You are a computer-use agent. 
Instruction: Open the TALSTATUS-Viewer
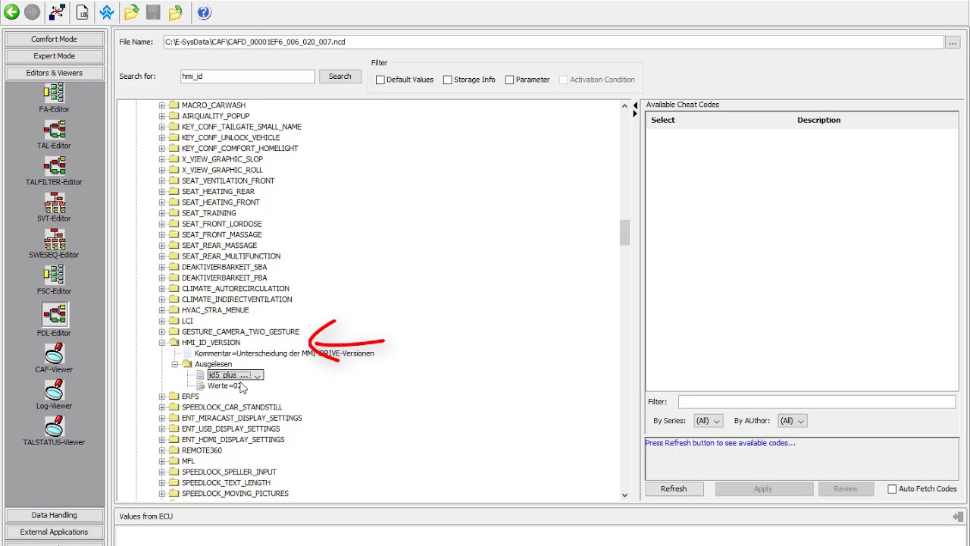pyautogui.click(x=55, y=431)
